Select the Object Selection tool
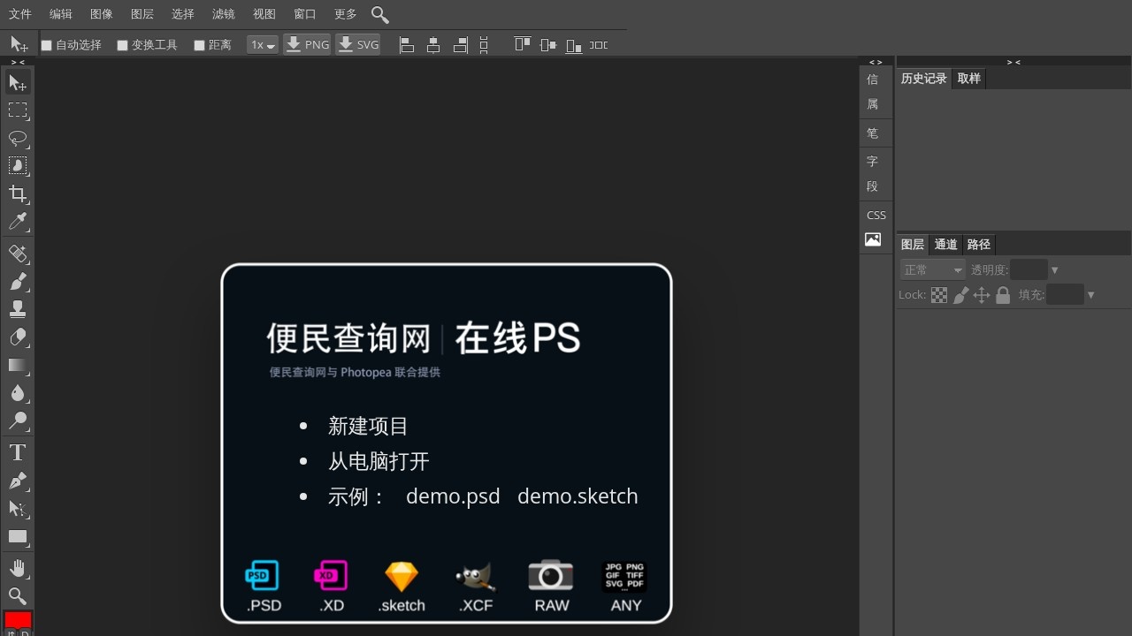 pos(18,166)
